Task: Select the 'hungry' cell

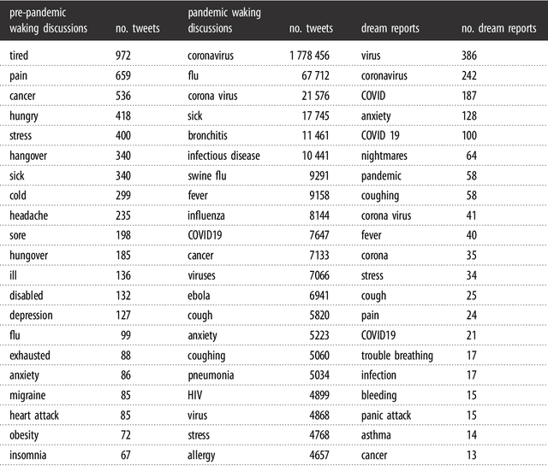Action: coord(27,115)
